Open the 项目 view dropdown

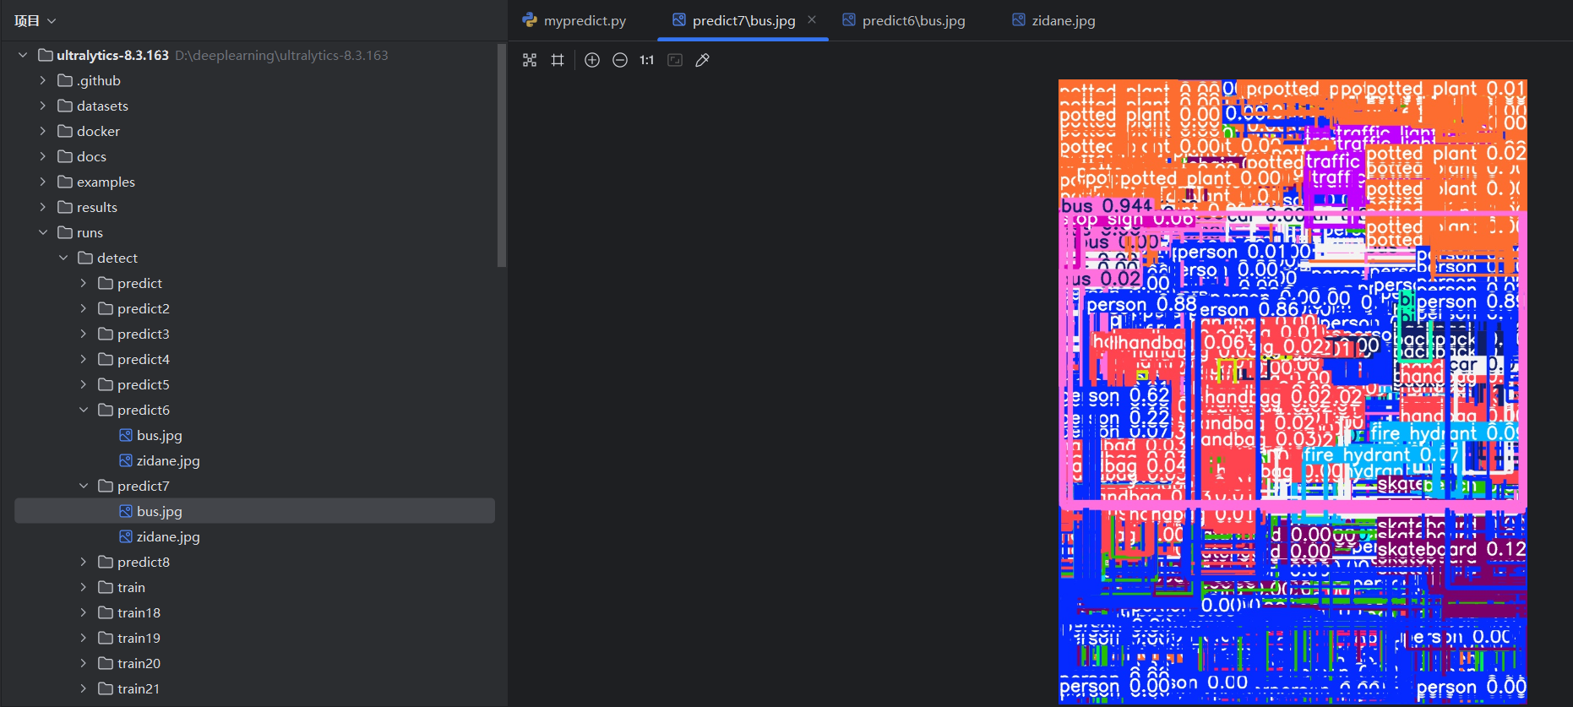tap(35, 20)
